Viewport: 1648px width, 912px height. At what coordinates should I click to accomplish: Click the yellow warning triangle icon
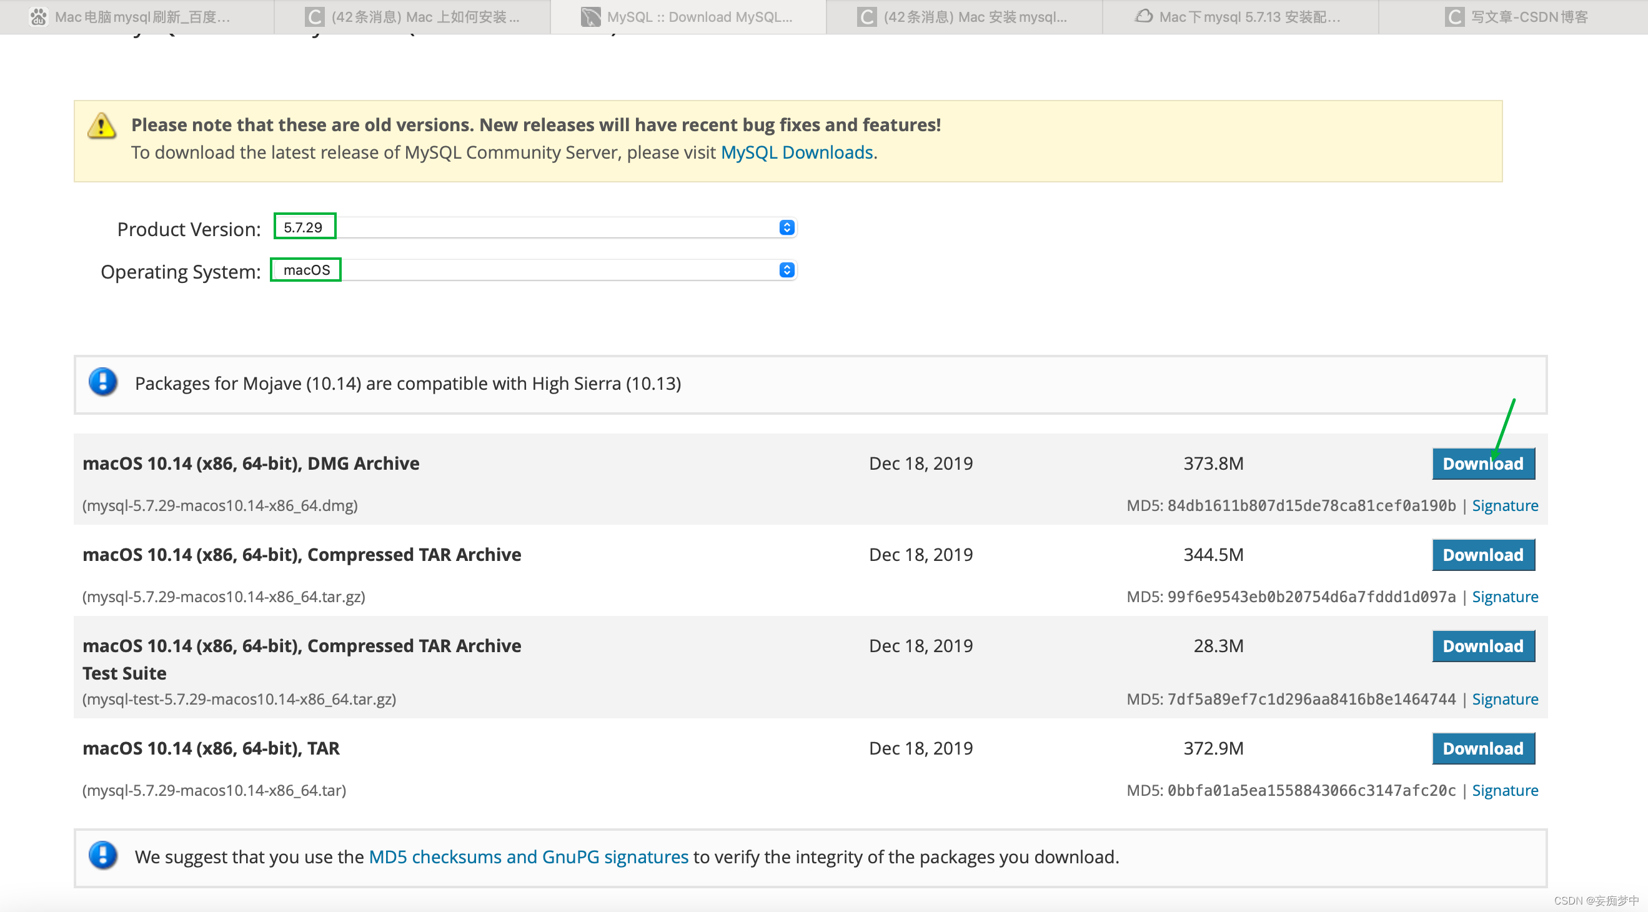(101, 126)
